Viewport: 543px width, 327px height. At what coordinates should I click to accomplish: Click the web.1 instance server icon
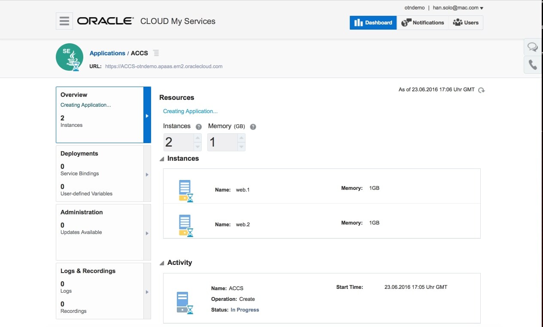pyautogui.click(x=185, y=190)
